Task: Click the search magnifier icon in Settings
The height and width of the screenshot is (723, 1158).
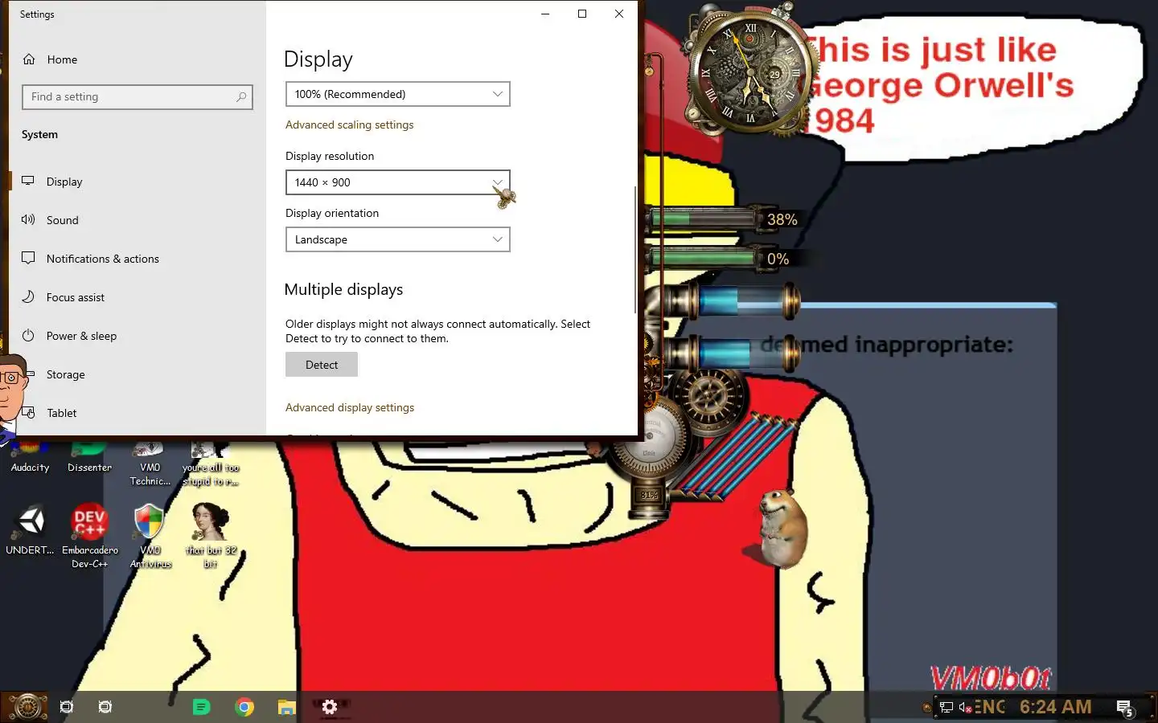Action: [x=240, y=97]
